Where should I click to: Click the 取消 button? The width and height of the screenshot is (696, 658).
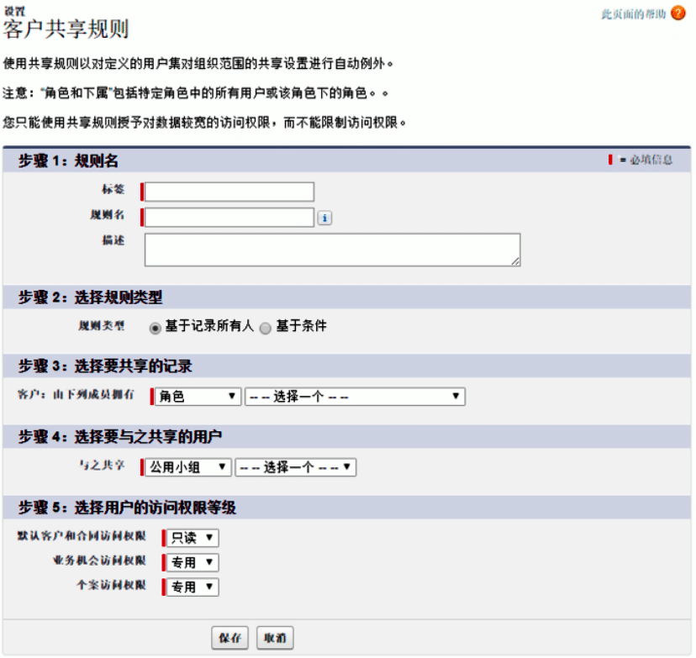click(x=275, y=638)
